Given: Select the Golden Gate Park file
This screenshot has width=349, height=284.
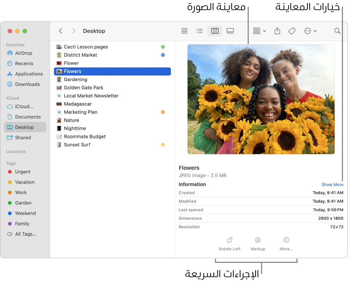Looking at the screenshot, I should 112,88.
